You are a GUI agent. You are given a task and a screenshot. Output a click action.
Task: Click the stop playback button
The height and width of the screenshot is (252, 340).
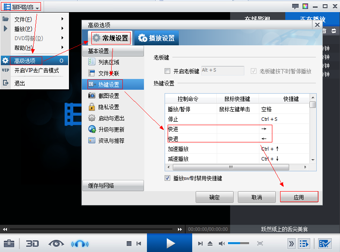[129, 243]
